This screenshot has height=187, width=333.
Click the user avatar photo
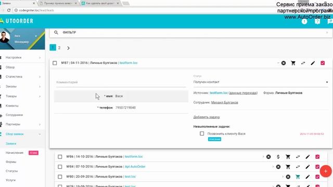click(x=5, y=37)
